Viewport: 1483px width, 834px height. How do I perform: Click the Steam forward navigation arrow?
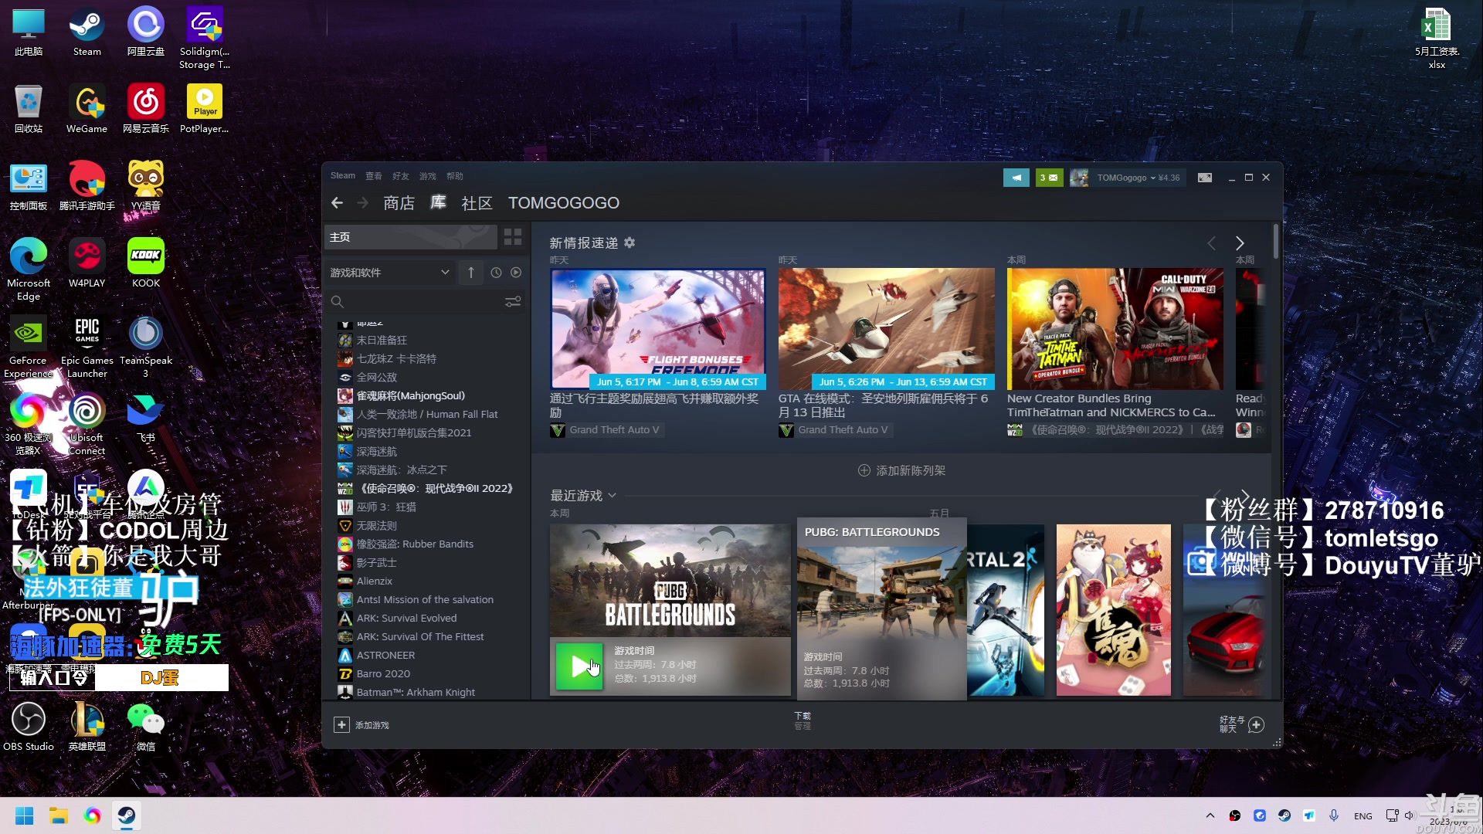(363, 203)
